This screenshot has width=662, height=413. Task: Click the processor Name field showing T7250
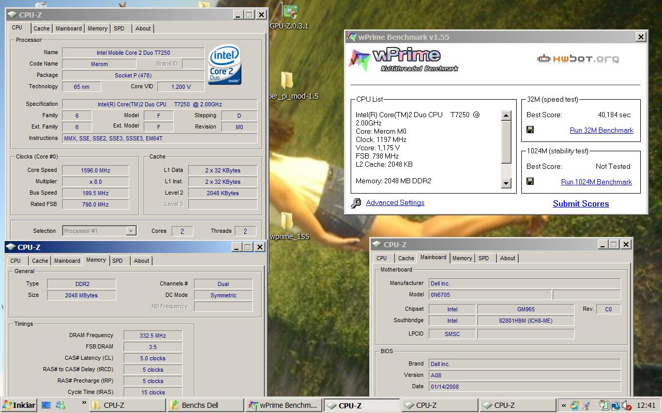click(133, 53)
